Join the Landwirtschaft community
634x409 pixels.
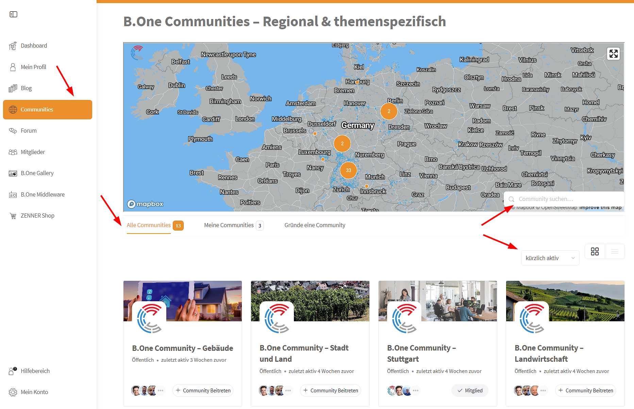tap(586, 391)
